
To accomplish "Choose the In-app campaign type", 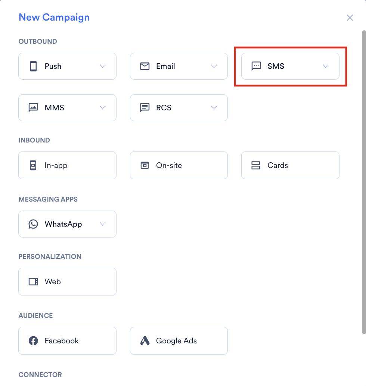I will point(67,165).
